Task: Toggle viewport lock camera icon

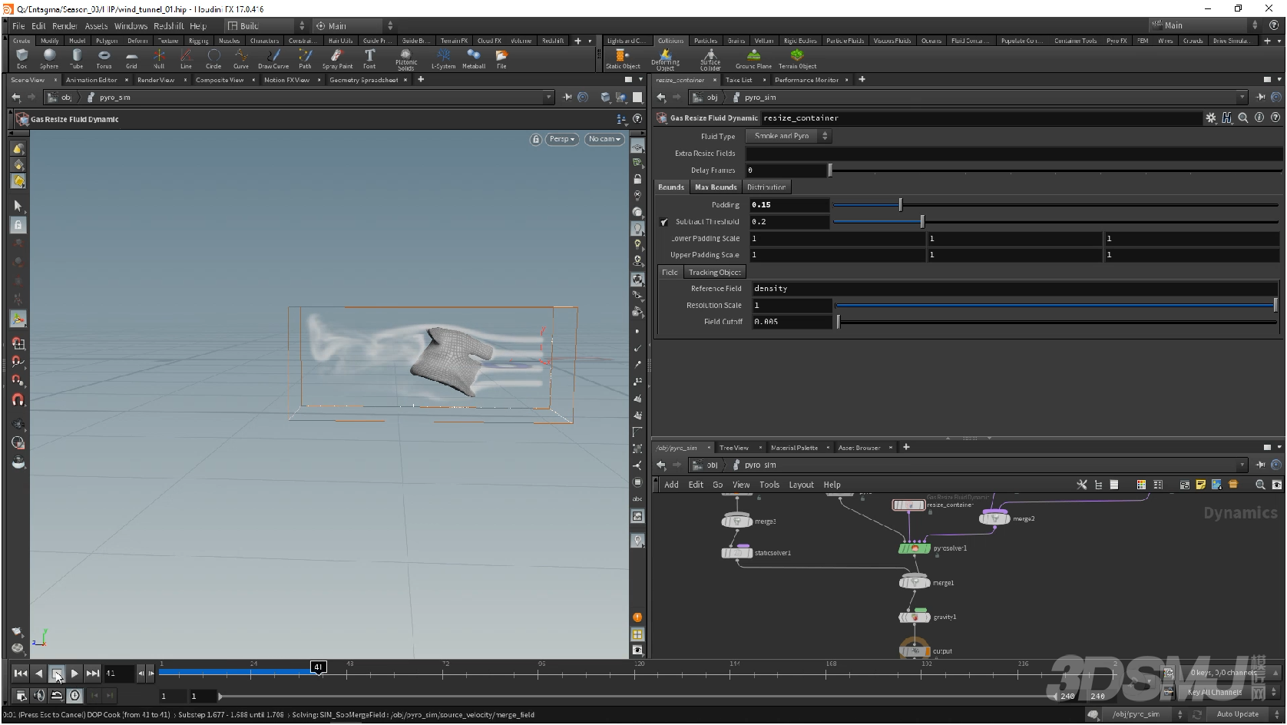Action: (x=535, y=139)
